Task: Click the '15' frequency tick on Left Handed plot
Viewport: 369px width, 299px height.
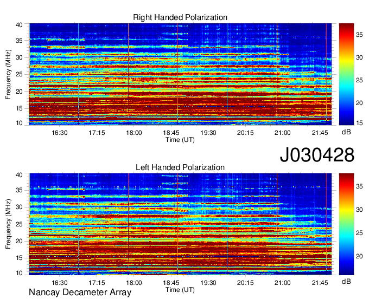Action: click(x=19, y=258)
